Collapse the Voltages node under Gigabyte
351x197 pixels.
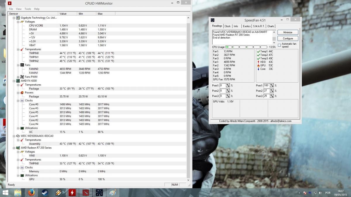[18, 22]
